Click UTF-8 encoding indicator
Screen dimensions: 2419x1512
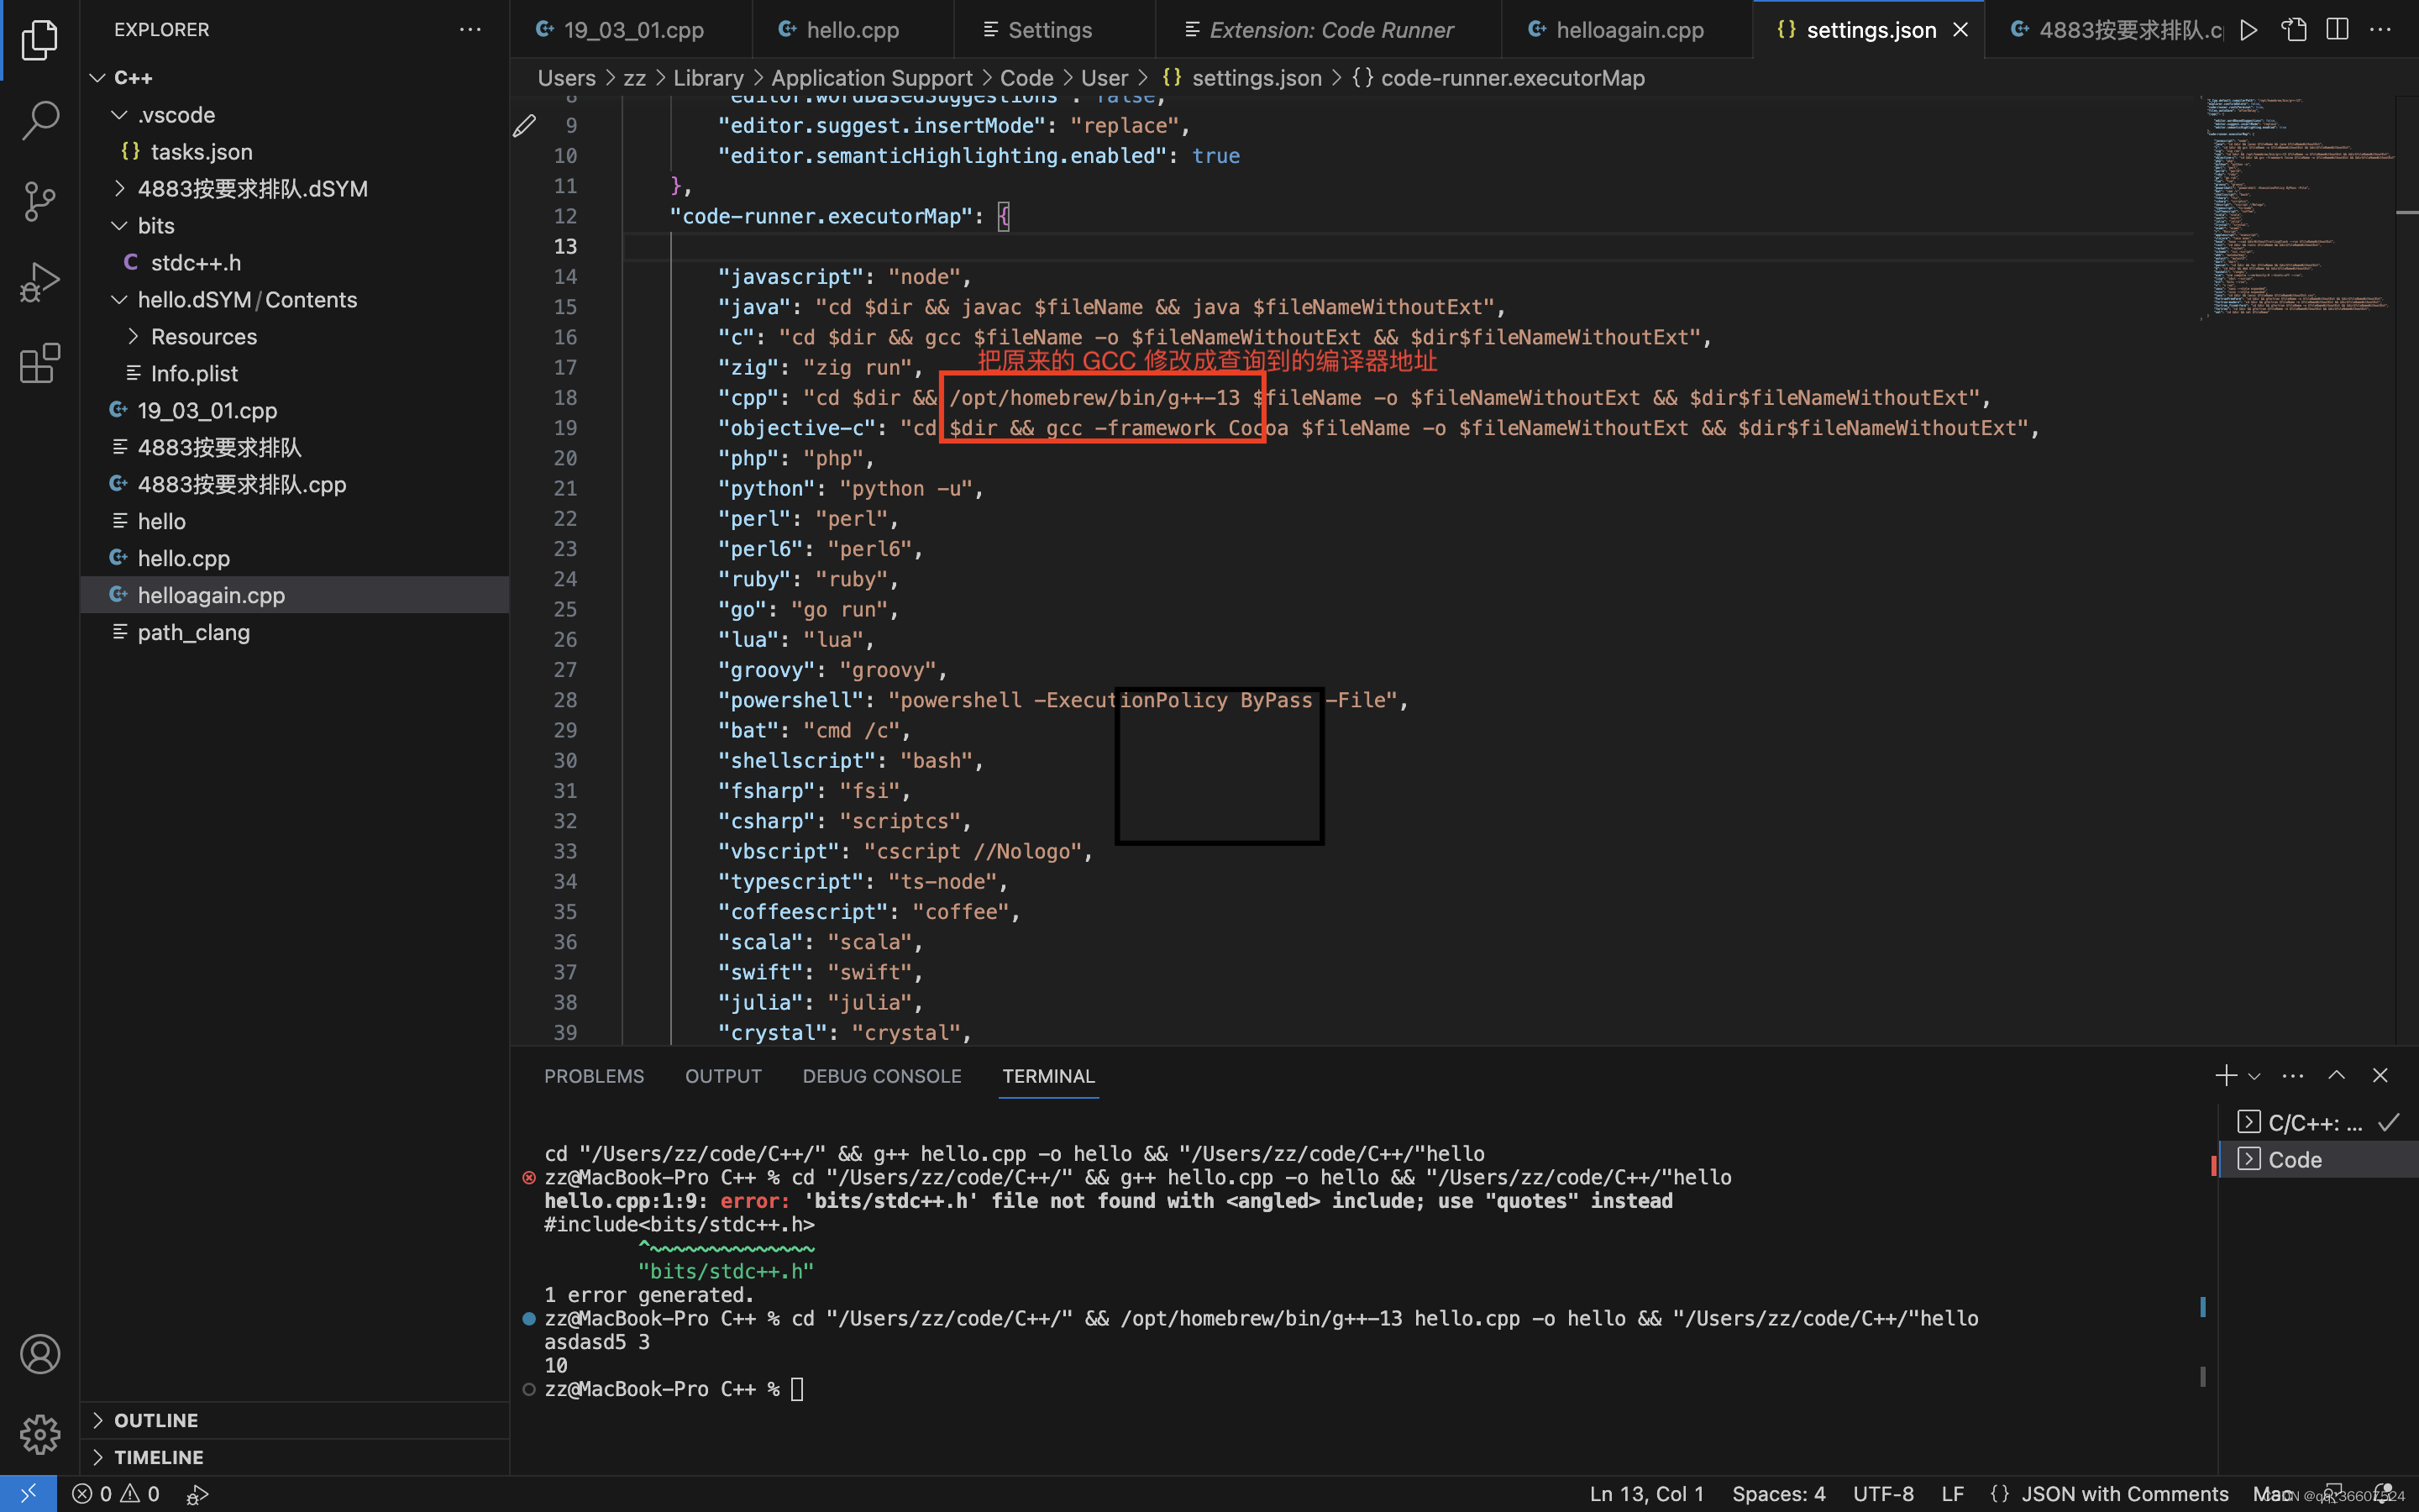[1883, 1494]
